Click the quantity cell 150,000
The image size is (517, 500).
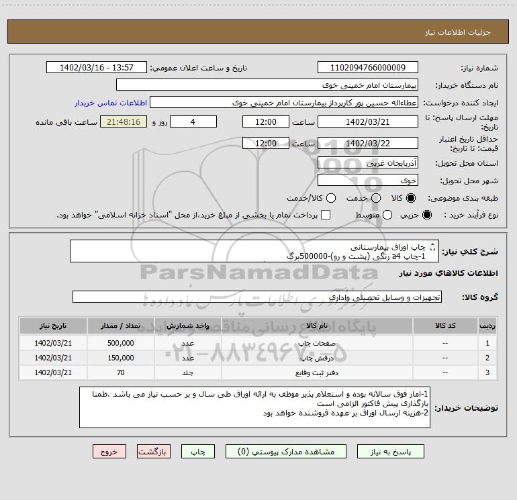(x=121, y=358)
